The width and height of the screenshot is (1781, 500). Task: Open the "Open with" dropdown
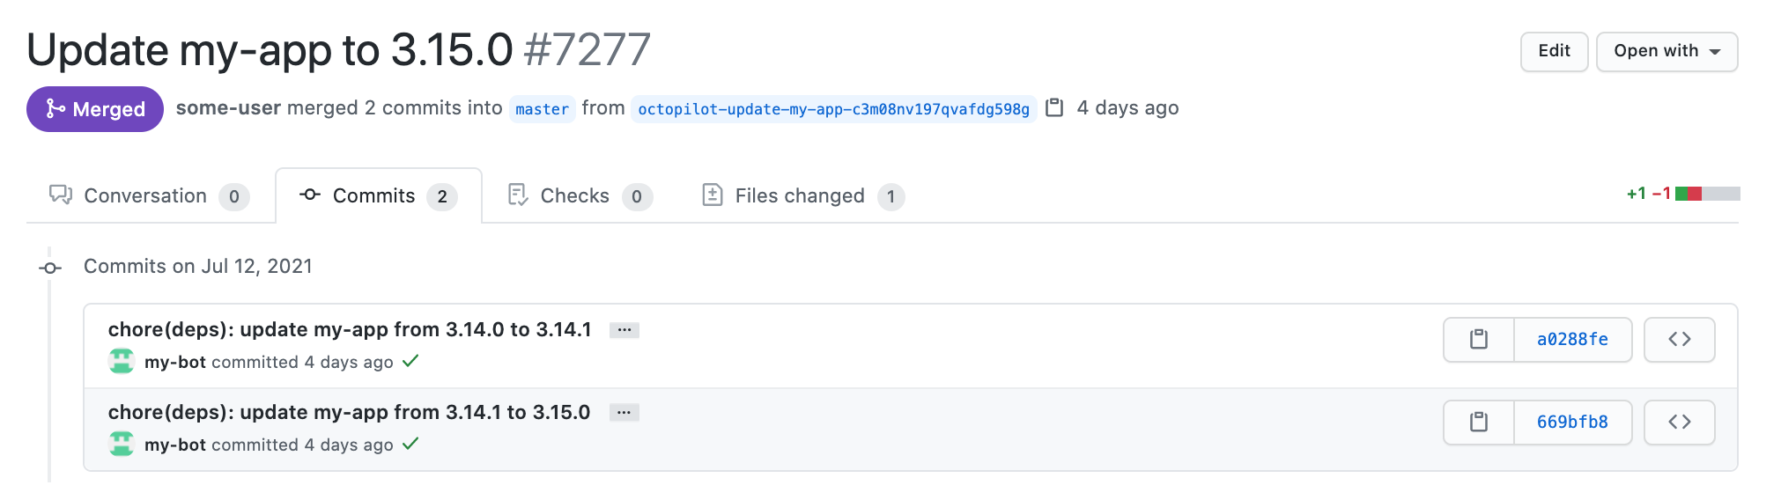pos(1666,52)
